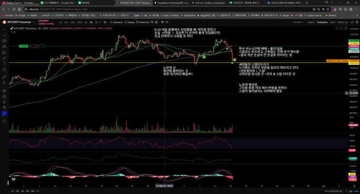Bookmark this page with the star icon

[328, 9]
